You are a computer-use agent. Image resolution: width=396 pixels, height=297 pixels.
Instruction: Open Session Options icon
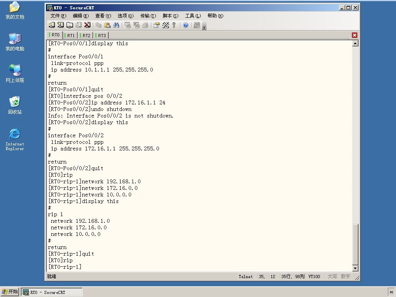click(157, 25)
